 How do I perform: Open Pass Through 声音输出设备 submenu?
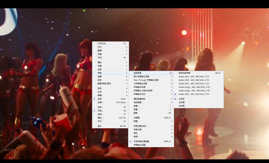click(x=151, y=80)
